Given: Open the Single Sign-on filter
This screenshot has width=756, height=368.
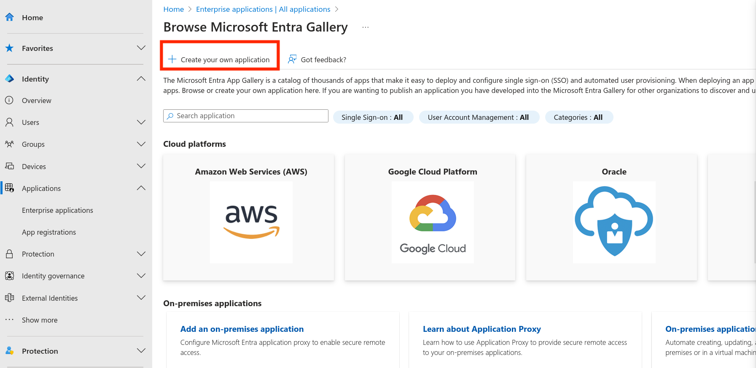Looking at the screenshot, I should tap(372, 117).
